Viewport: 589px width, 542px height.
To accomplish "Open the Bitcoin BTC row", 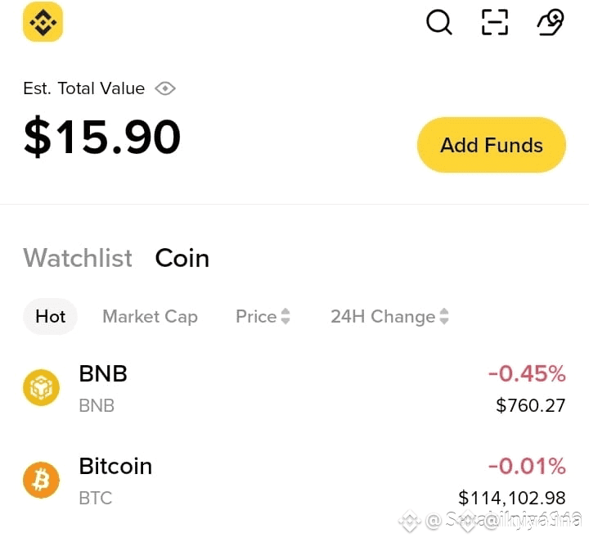I will [x=294, y=481].
